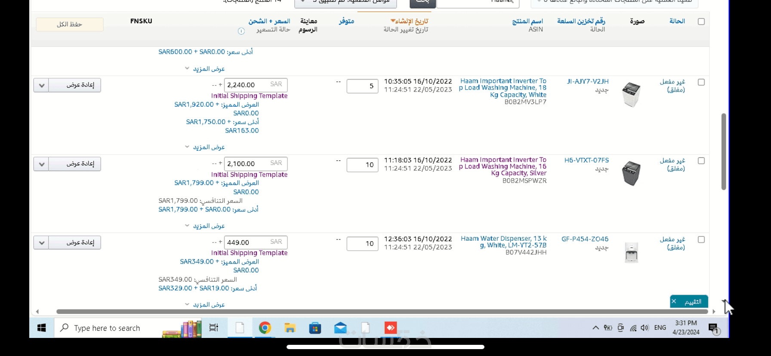Edit quantity field for GF-P454-ZO46 listing
This screenshot has height=356, width=771.
point(362,243)
